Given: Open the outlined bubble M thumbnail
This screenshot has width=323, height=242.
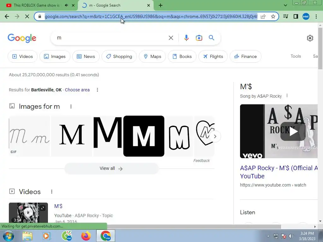Looking at the screenshot, I should [x=179, y=136].
